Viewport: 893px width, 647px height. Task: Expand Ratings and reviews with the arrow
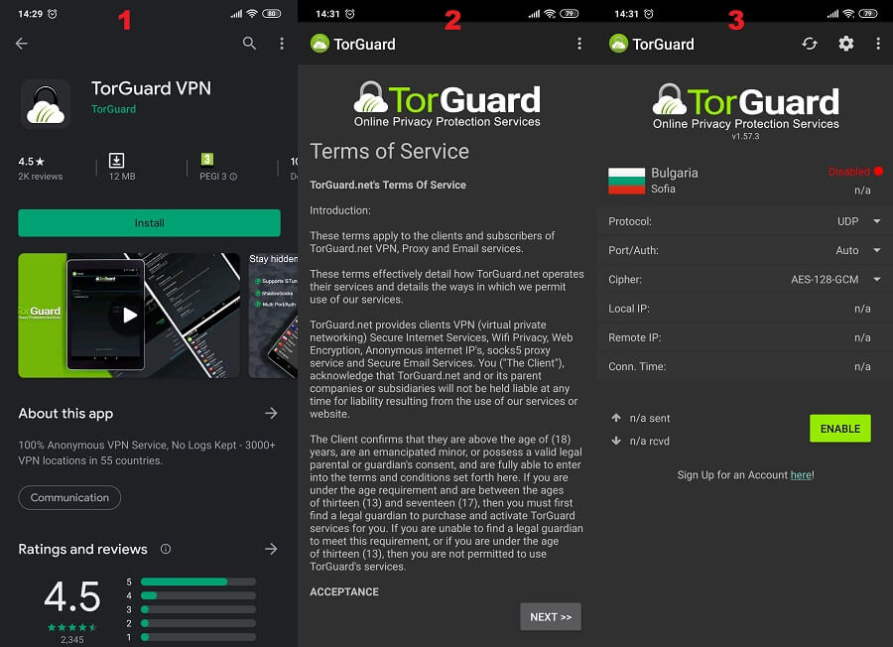271,549
